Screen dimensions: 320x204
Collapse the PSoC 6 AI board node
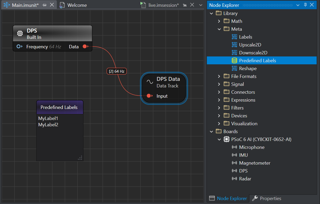[x=219, y=139]
